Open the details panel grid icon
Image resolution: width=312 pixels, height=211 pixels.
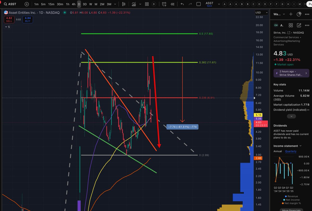(x=291, y=25)
